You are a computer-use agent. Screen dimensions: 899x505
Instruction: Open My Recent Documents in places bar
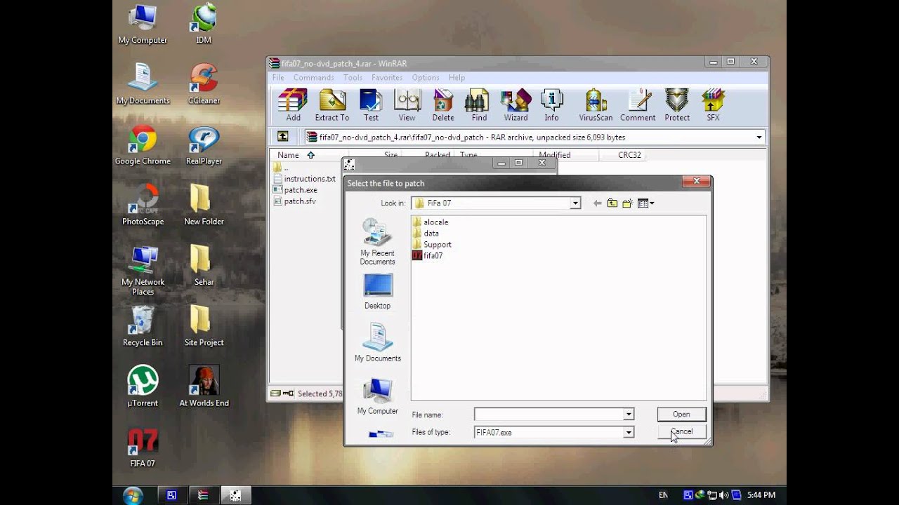(x=377, y=241)
